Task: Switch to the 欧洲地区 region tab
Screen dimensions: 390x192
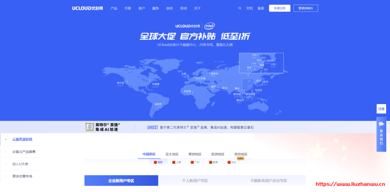Action: (x=218, y=154)
